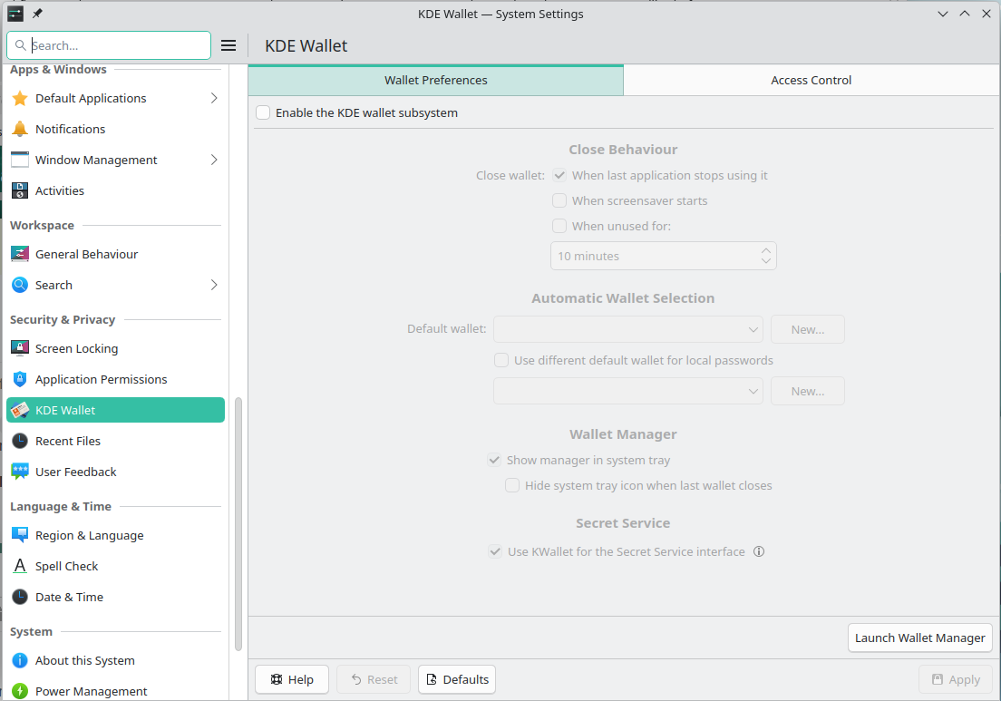Toggle 'Hide system tray icon when last wallet closes'
This screenshot has height=701, width=1001.
512,485
